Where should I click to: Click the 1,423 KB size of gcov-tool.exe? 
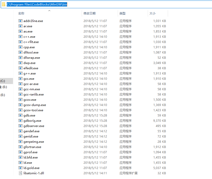(x=159, y=110)
